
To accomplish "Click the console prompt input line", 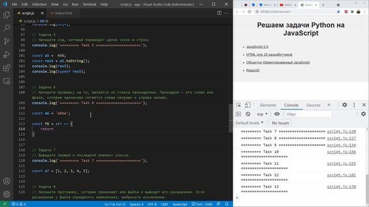I will pos(301,198).
